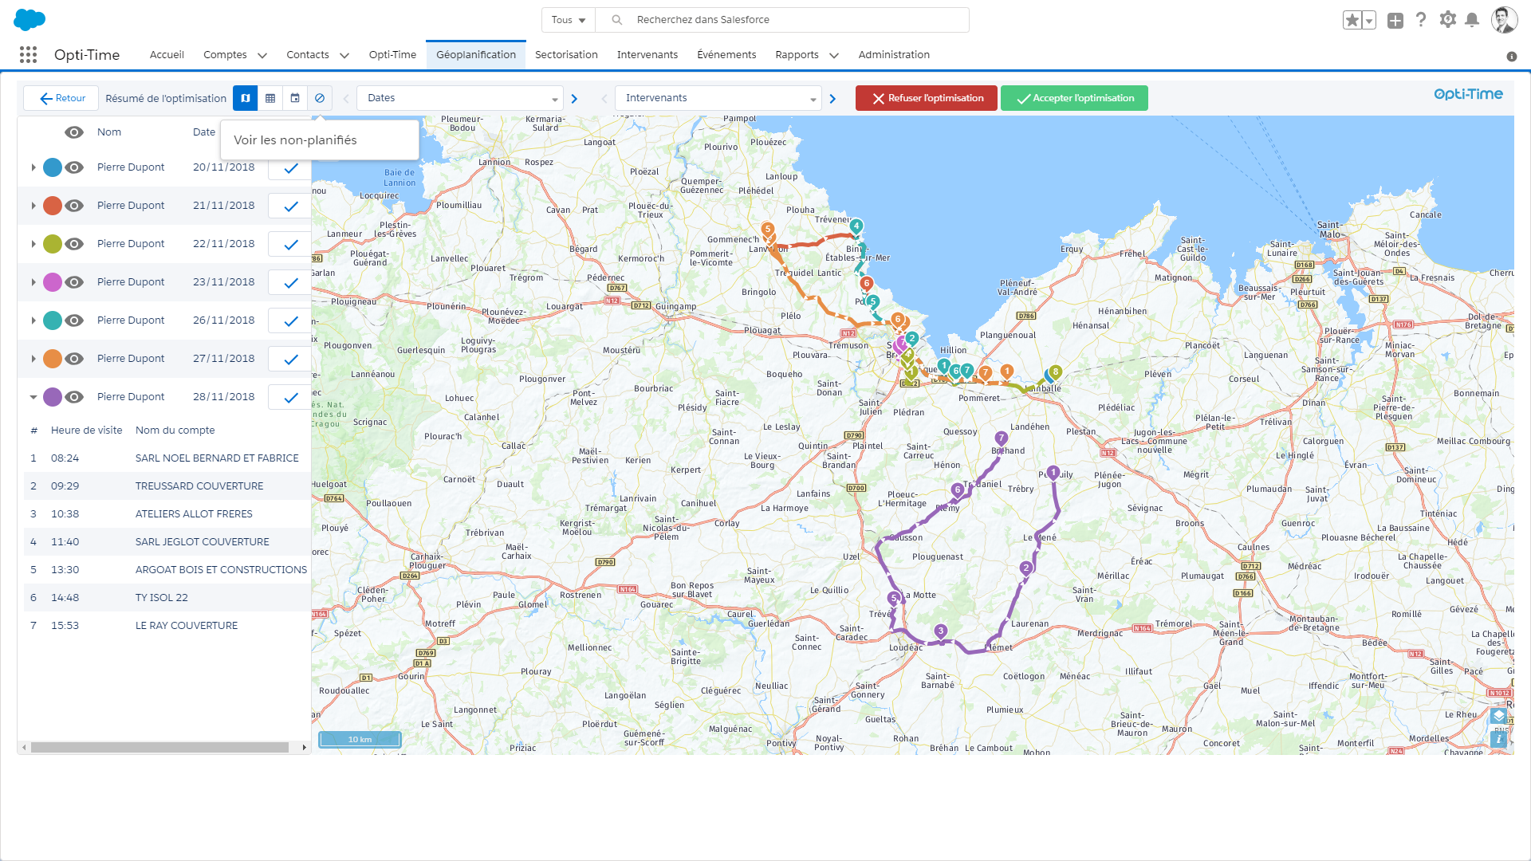Open the Administration tab

click(x=894, y=55)
